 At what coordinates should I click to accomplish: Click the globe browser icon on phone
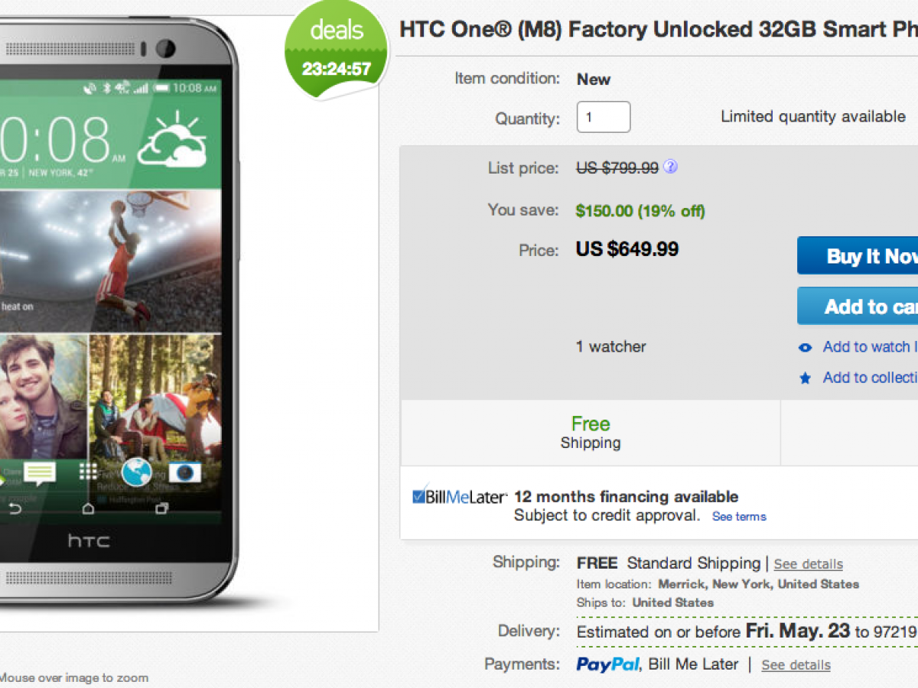(136, 472)
